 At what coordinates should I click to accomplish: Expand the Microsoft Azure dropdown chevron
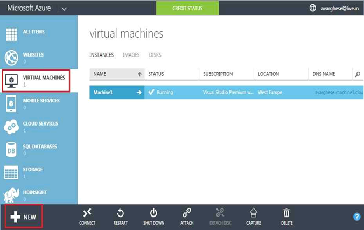pyautogui.click(x=64, y=9)
